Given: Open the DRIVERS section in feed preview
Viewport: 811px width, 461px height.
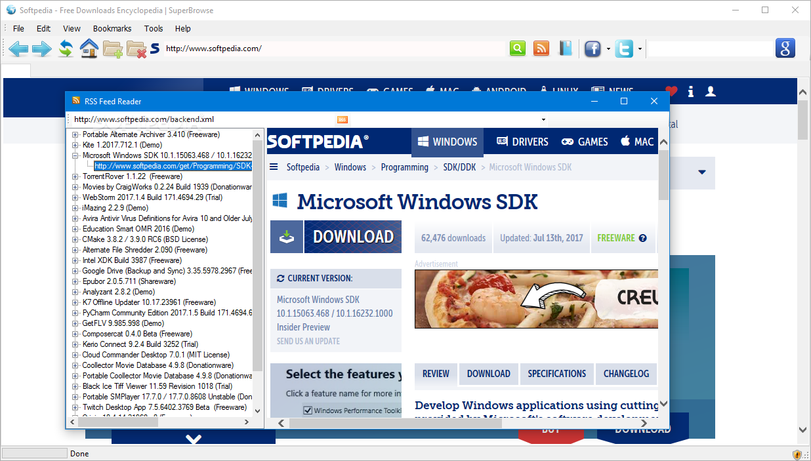Looking at the screenshot, I should 522,142.
